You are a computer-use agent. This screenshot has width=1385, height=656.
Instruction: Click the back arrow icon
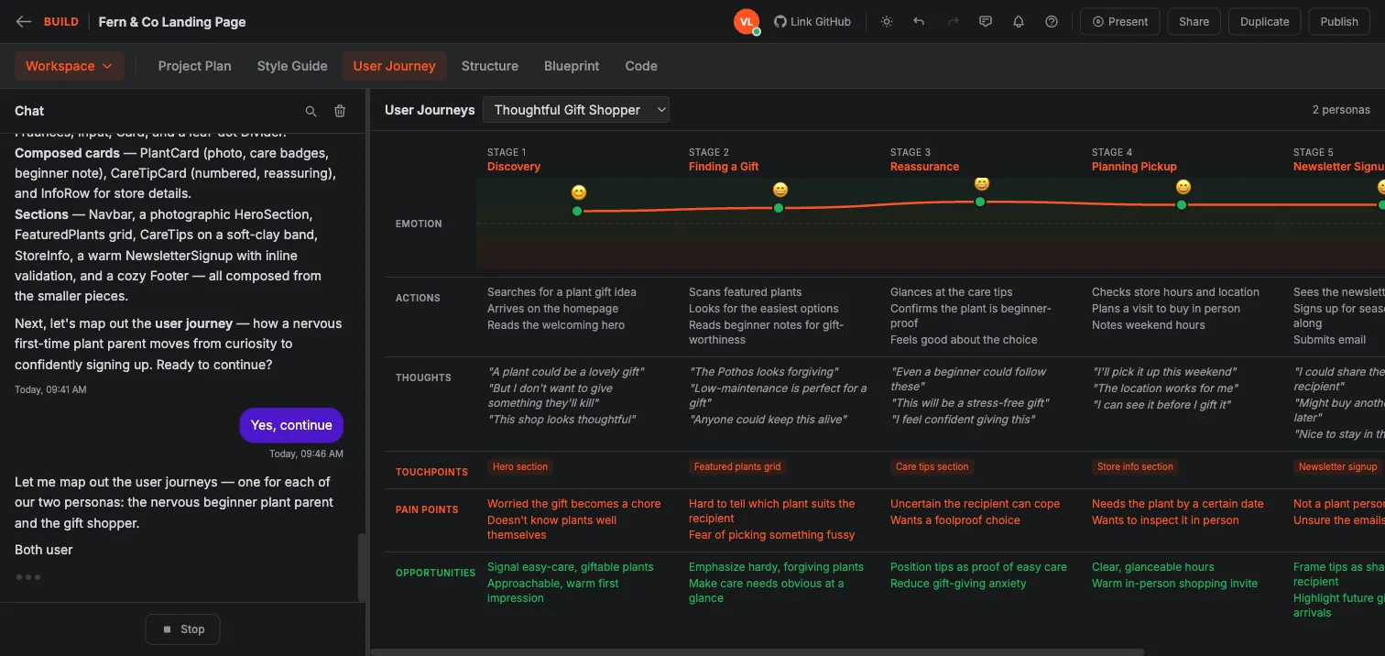pyautogui.click(x=24, y=22)
